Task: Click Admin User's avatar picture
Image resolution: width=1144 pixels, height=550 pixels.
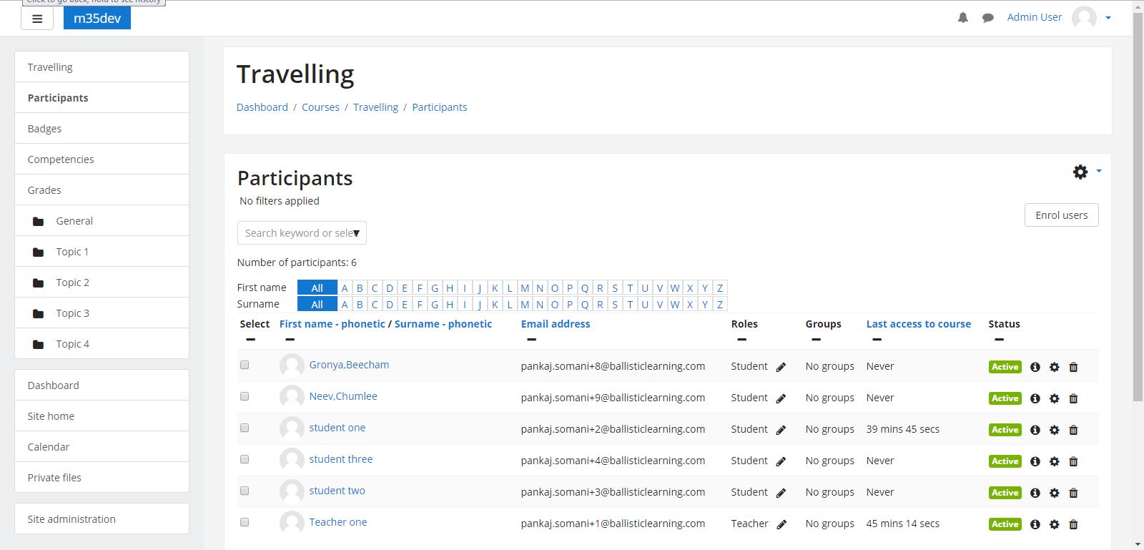Action: click(x=1084, y=18)
